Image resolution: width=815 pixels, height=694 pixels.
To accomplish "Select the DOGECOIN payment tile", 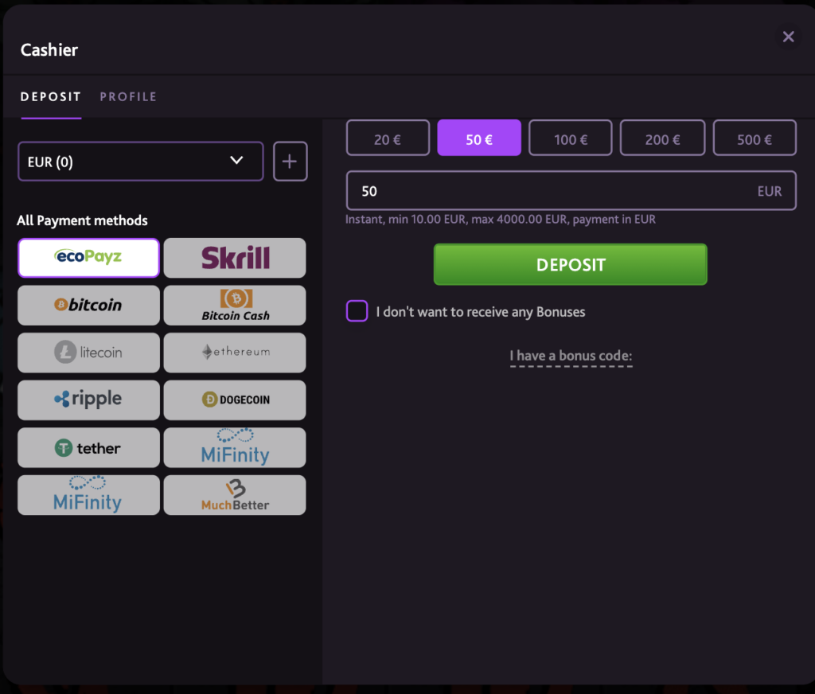I will coord(235,400).
